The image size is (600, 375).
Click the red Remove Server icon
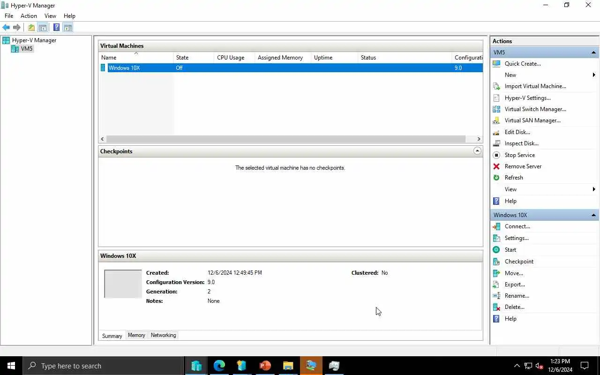(496, 166)
